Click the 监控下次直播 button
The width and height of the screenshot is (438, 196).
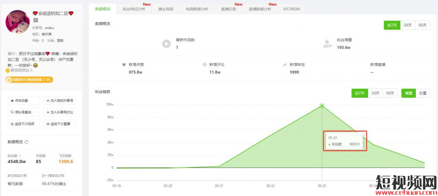coord(60,124)
